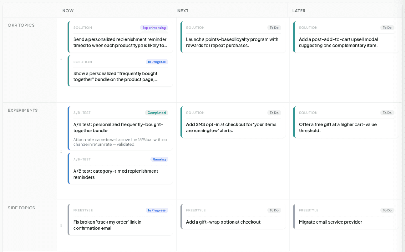Click the EXPERIMENTS row label
The height and width of the screenshot is (252, 405).
click(x=23, y=110)
